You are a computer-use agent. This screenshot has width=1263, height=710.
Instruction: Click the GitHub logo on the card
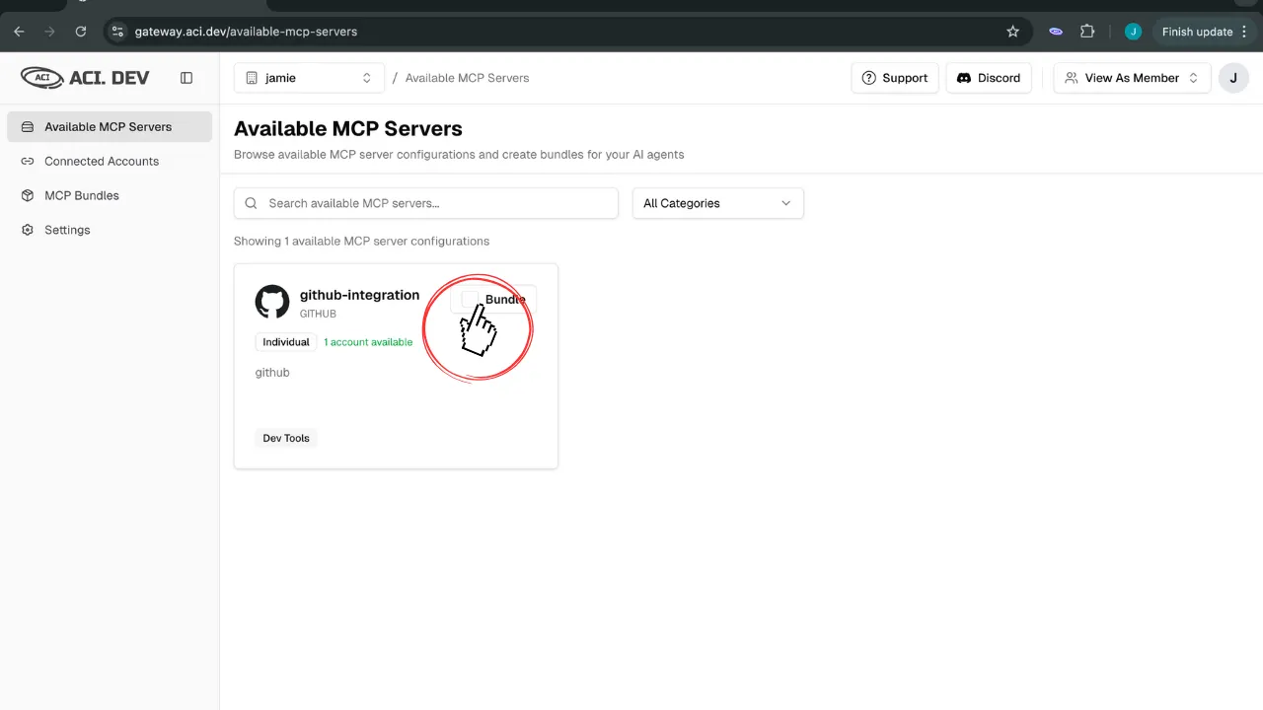[x=272, y=302]
